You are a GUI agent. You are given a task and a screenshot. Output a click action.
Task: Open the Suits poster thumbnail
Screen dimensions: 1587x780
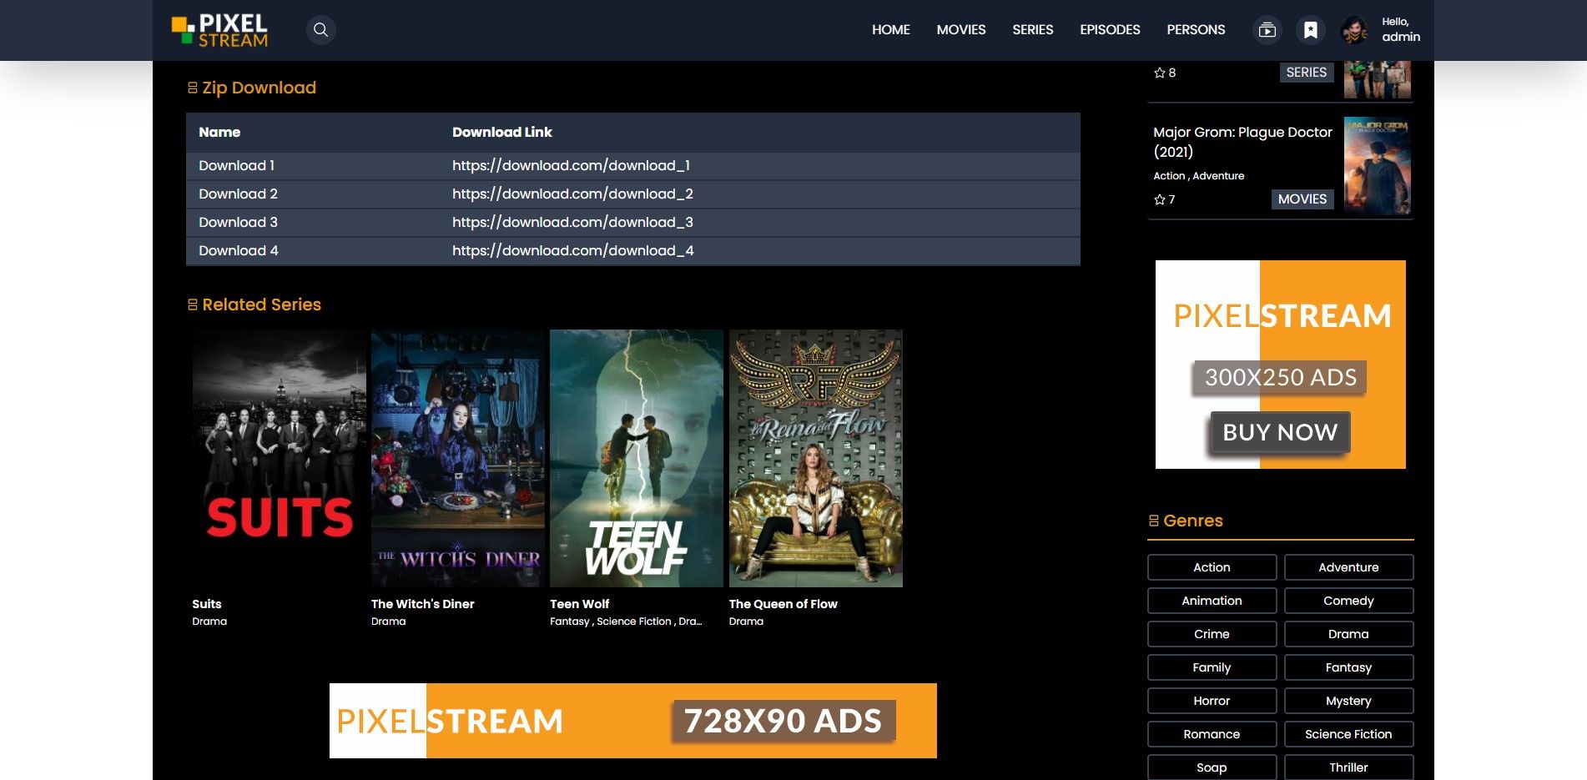point(279,458)
